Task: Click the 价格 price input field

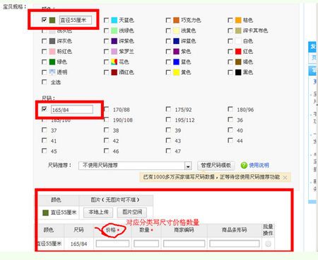Action: click(112, 244)
